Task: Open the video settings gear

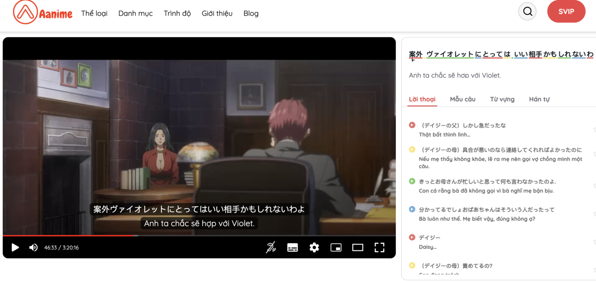Action: pos(314,247)
